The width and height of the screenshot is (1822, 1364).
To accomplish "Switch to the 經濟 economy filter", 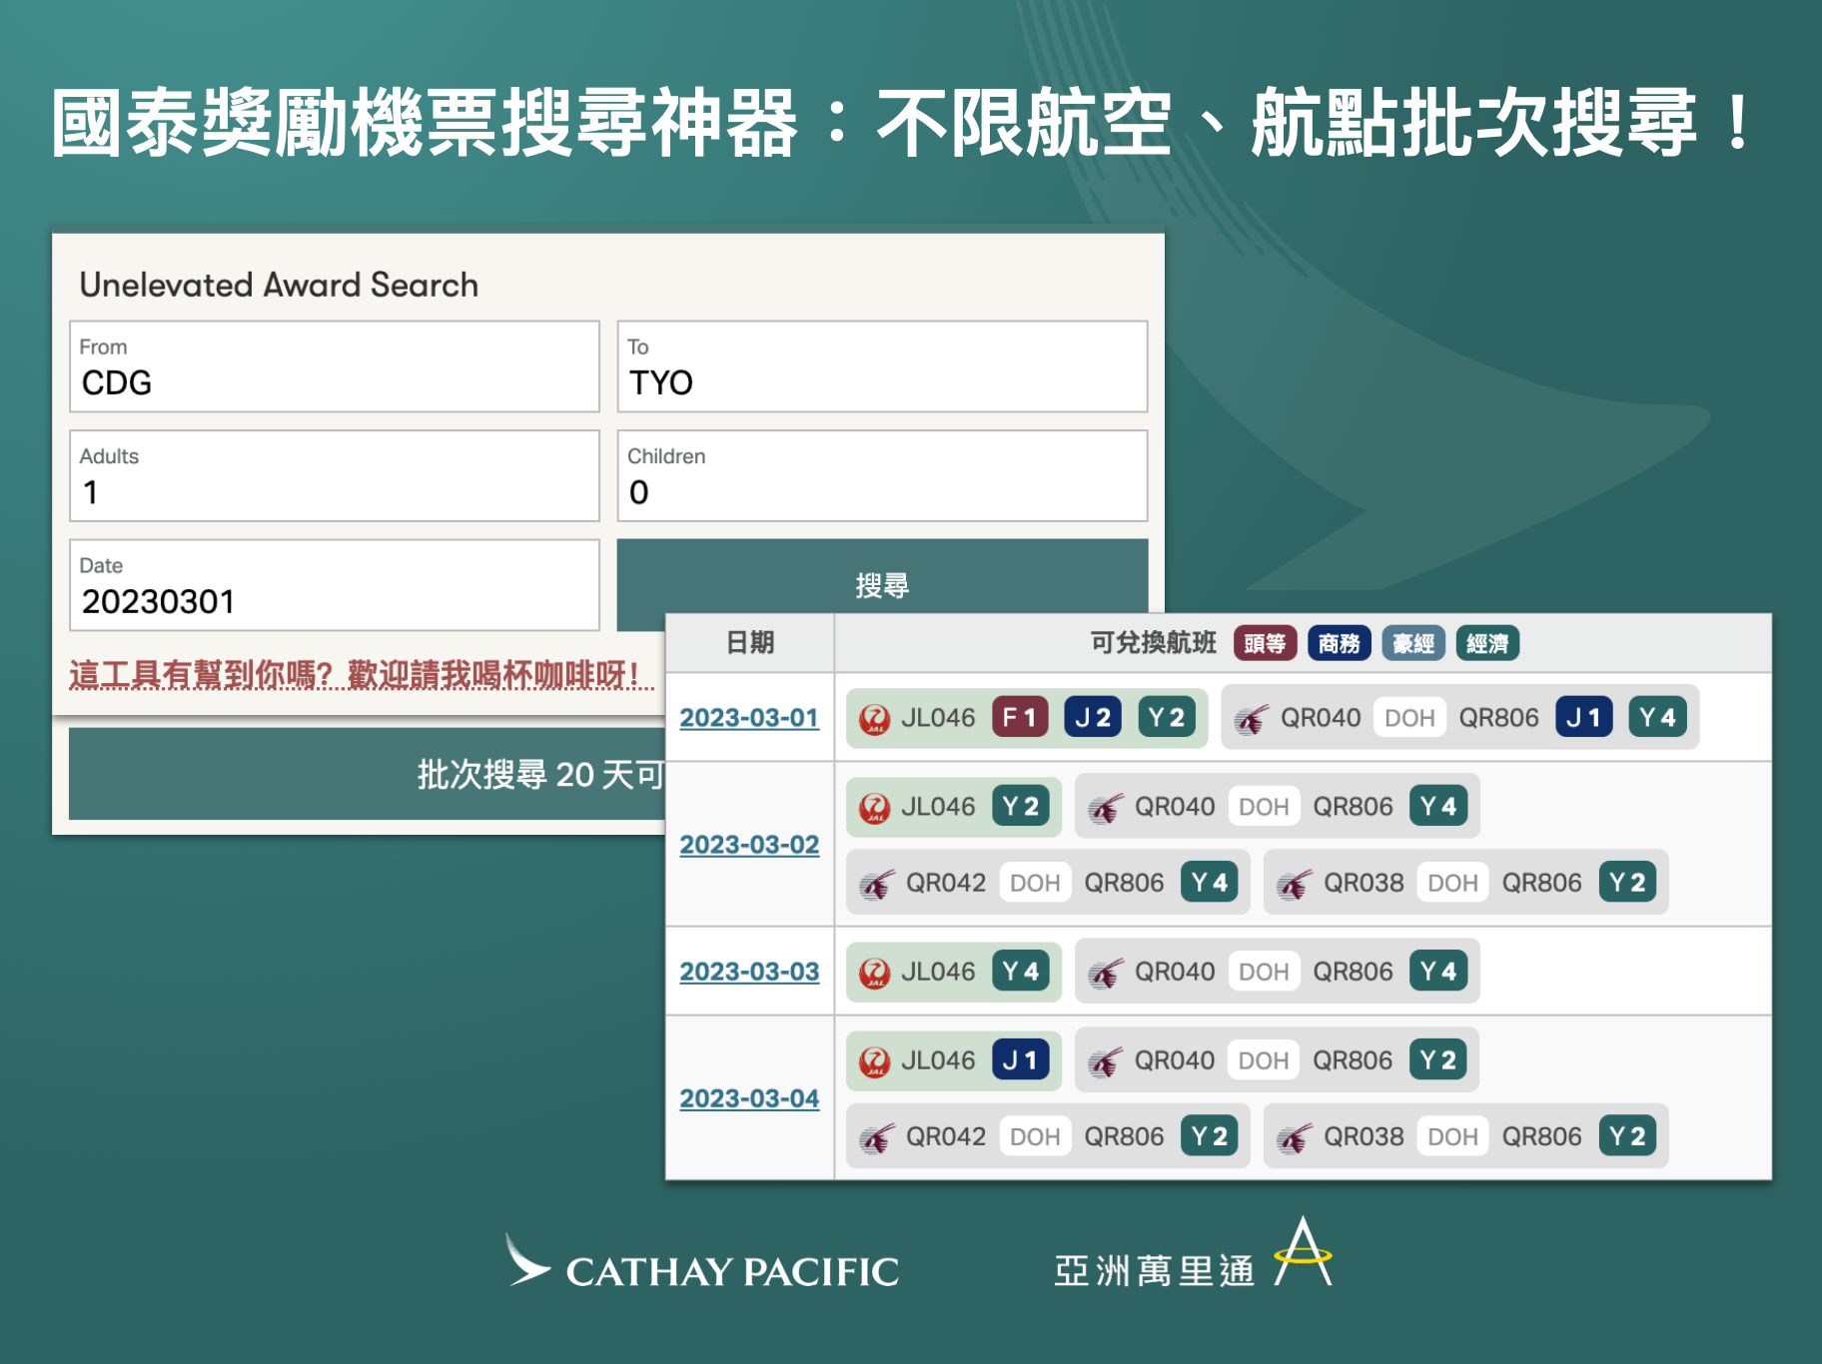I will point(1487,643).
